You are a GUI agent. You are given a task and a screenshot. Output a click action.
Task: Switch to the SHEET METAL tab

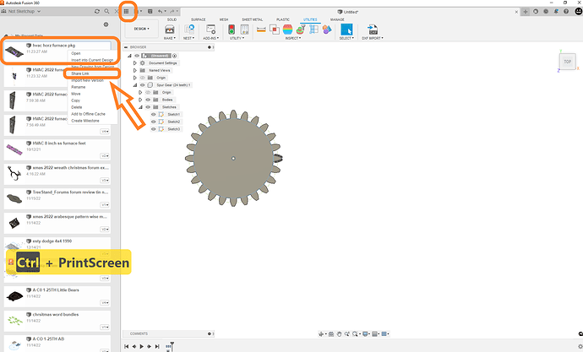[x=252, y=19]
